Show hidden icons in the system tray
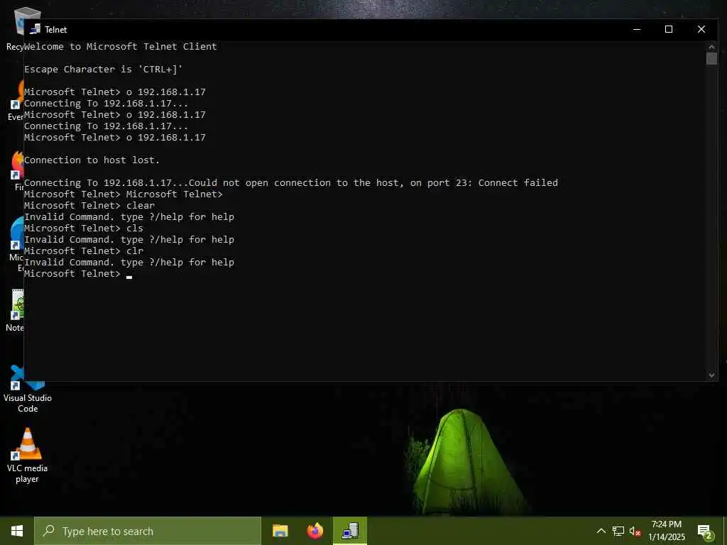 pyautogui.click(x=601, y=531)
